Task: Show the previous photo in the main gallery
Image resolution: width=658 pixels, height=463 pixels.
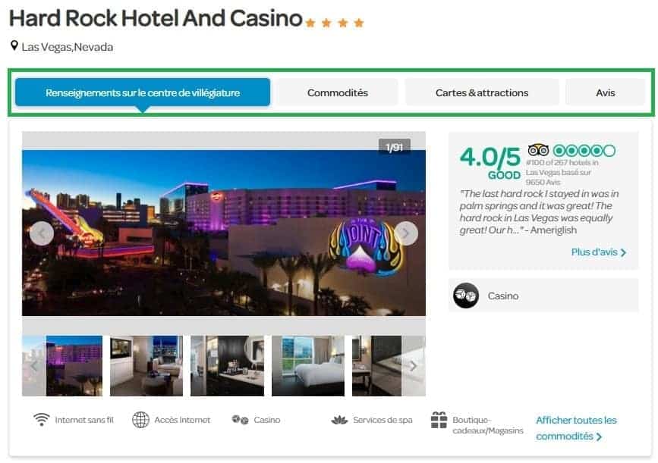Action: 42,233
